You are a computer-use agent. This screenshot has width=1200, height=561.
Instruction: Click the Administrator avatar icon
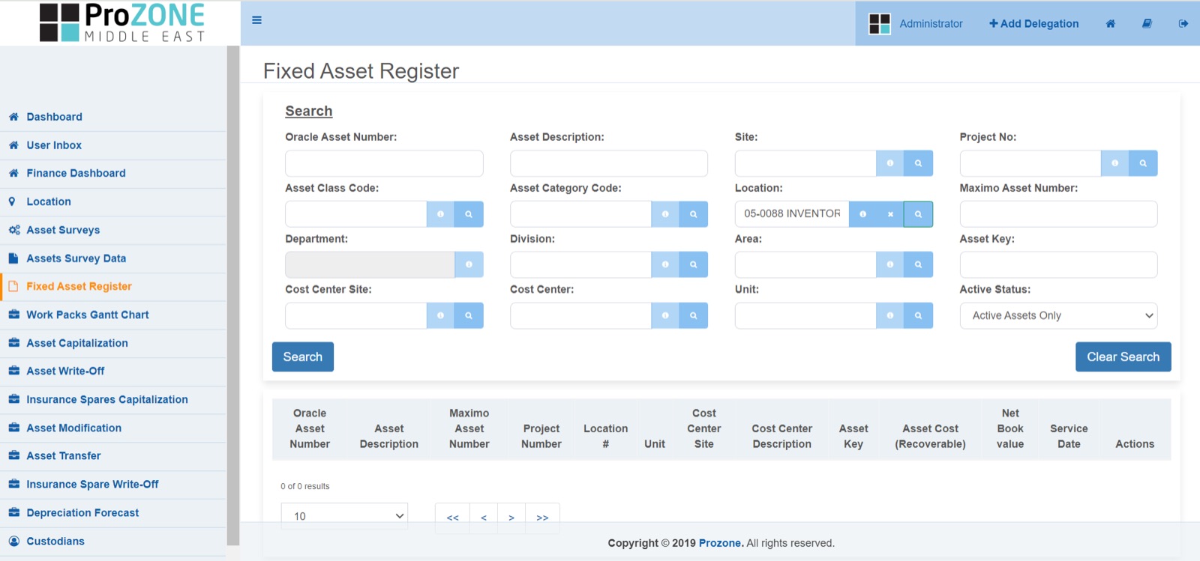click(x=879, y=24)
